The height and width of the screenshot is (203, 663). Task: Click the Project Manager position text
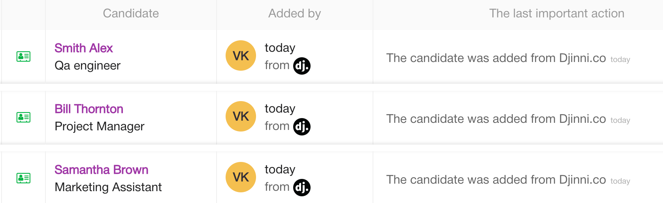(100, 126)
